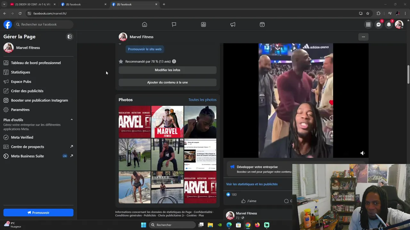Click the page vertical scrollbar

pos(408,74)
